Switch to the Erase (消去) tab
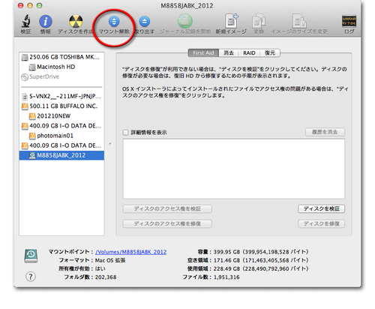375x309 pixels. [229, 53]
